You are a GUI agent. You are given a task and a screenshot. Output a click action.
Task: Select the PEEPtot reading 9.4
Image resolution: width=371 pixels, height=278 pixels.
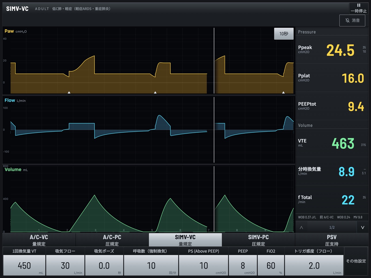pyautogui.click(x=356, y=107)
